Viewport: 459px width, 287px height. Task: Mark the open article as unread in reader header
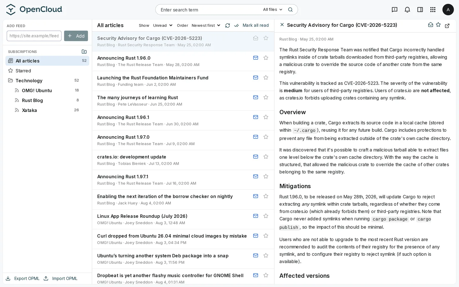[x=431, y=25]
